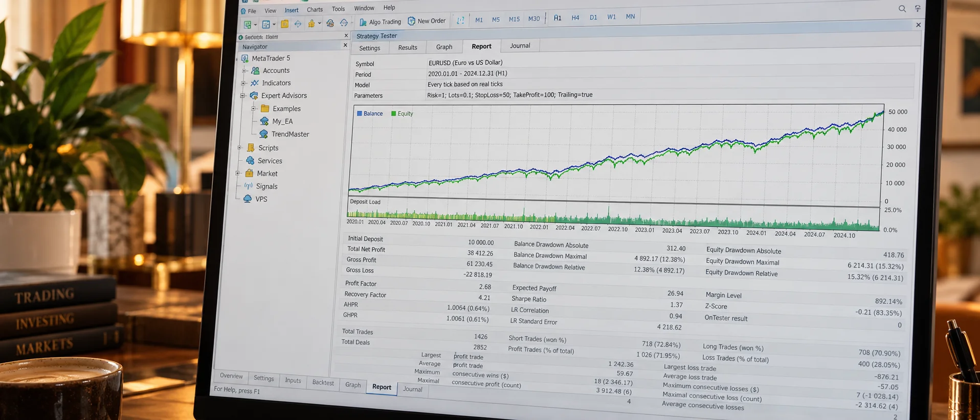Click the green new chart toolbar icon

point(248,25)
